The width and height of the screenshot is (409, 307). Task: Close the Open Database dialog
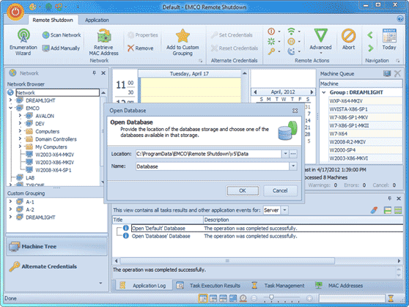pos(295,111)
